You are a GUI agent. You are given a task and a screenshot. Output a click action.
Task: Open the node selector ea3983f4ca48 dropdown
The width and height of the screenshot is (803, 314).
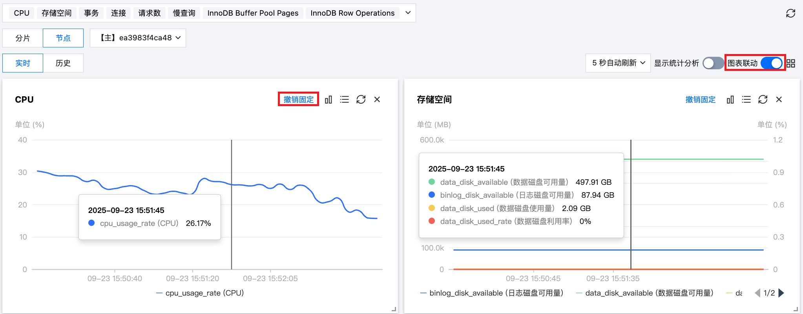click(138, 38)
